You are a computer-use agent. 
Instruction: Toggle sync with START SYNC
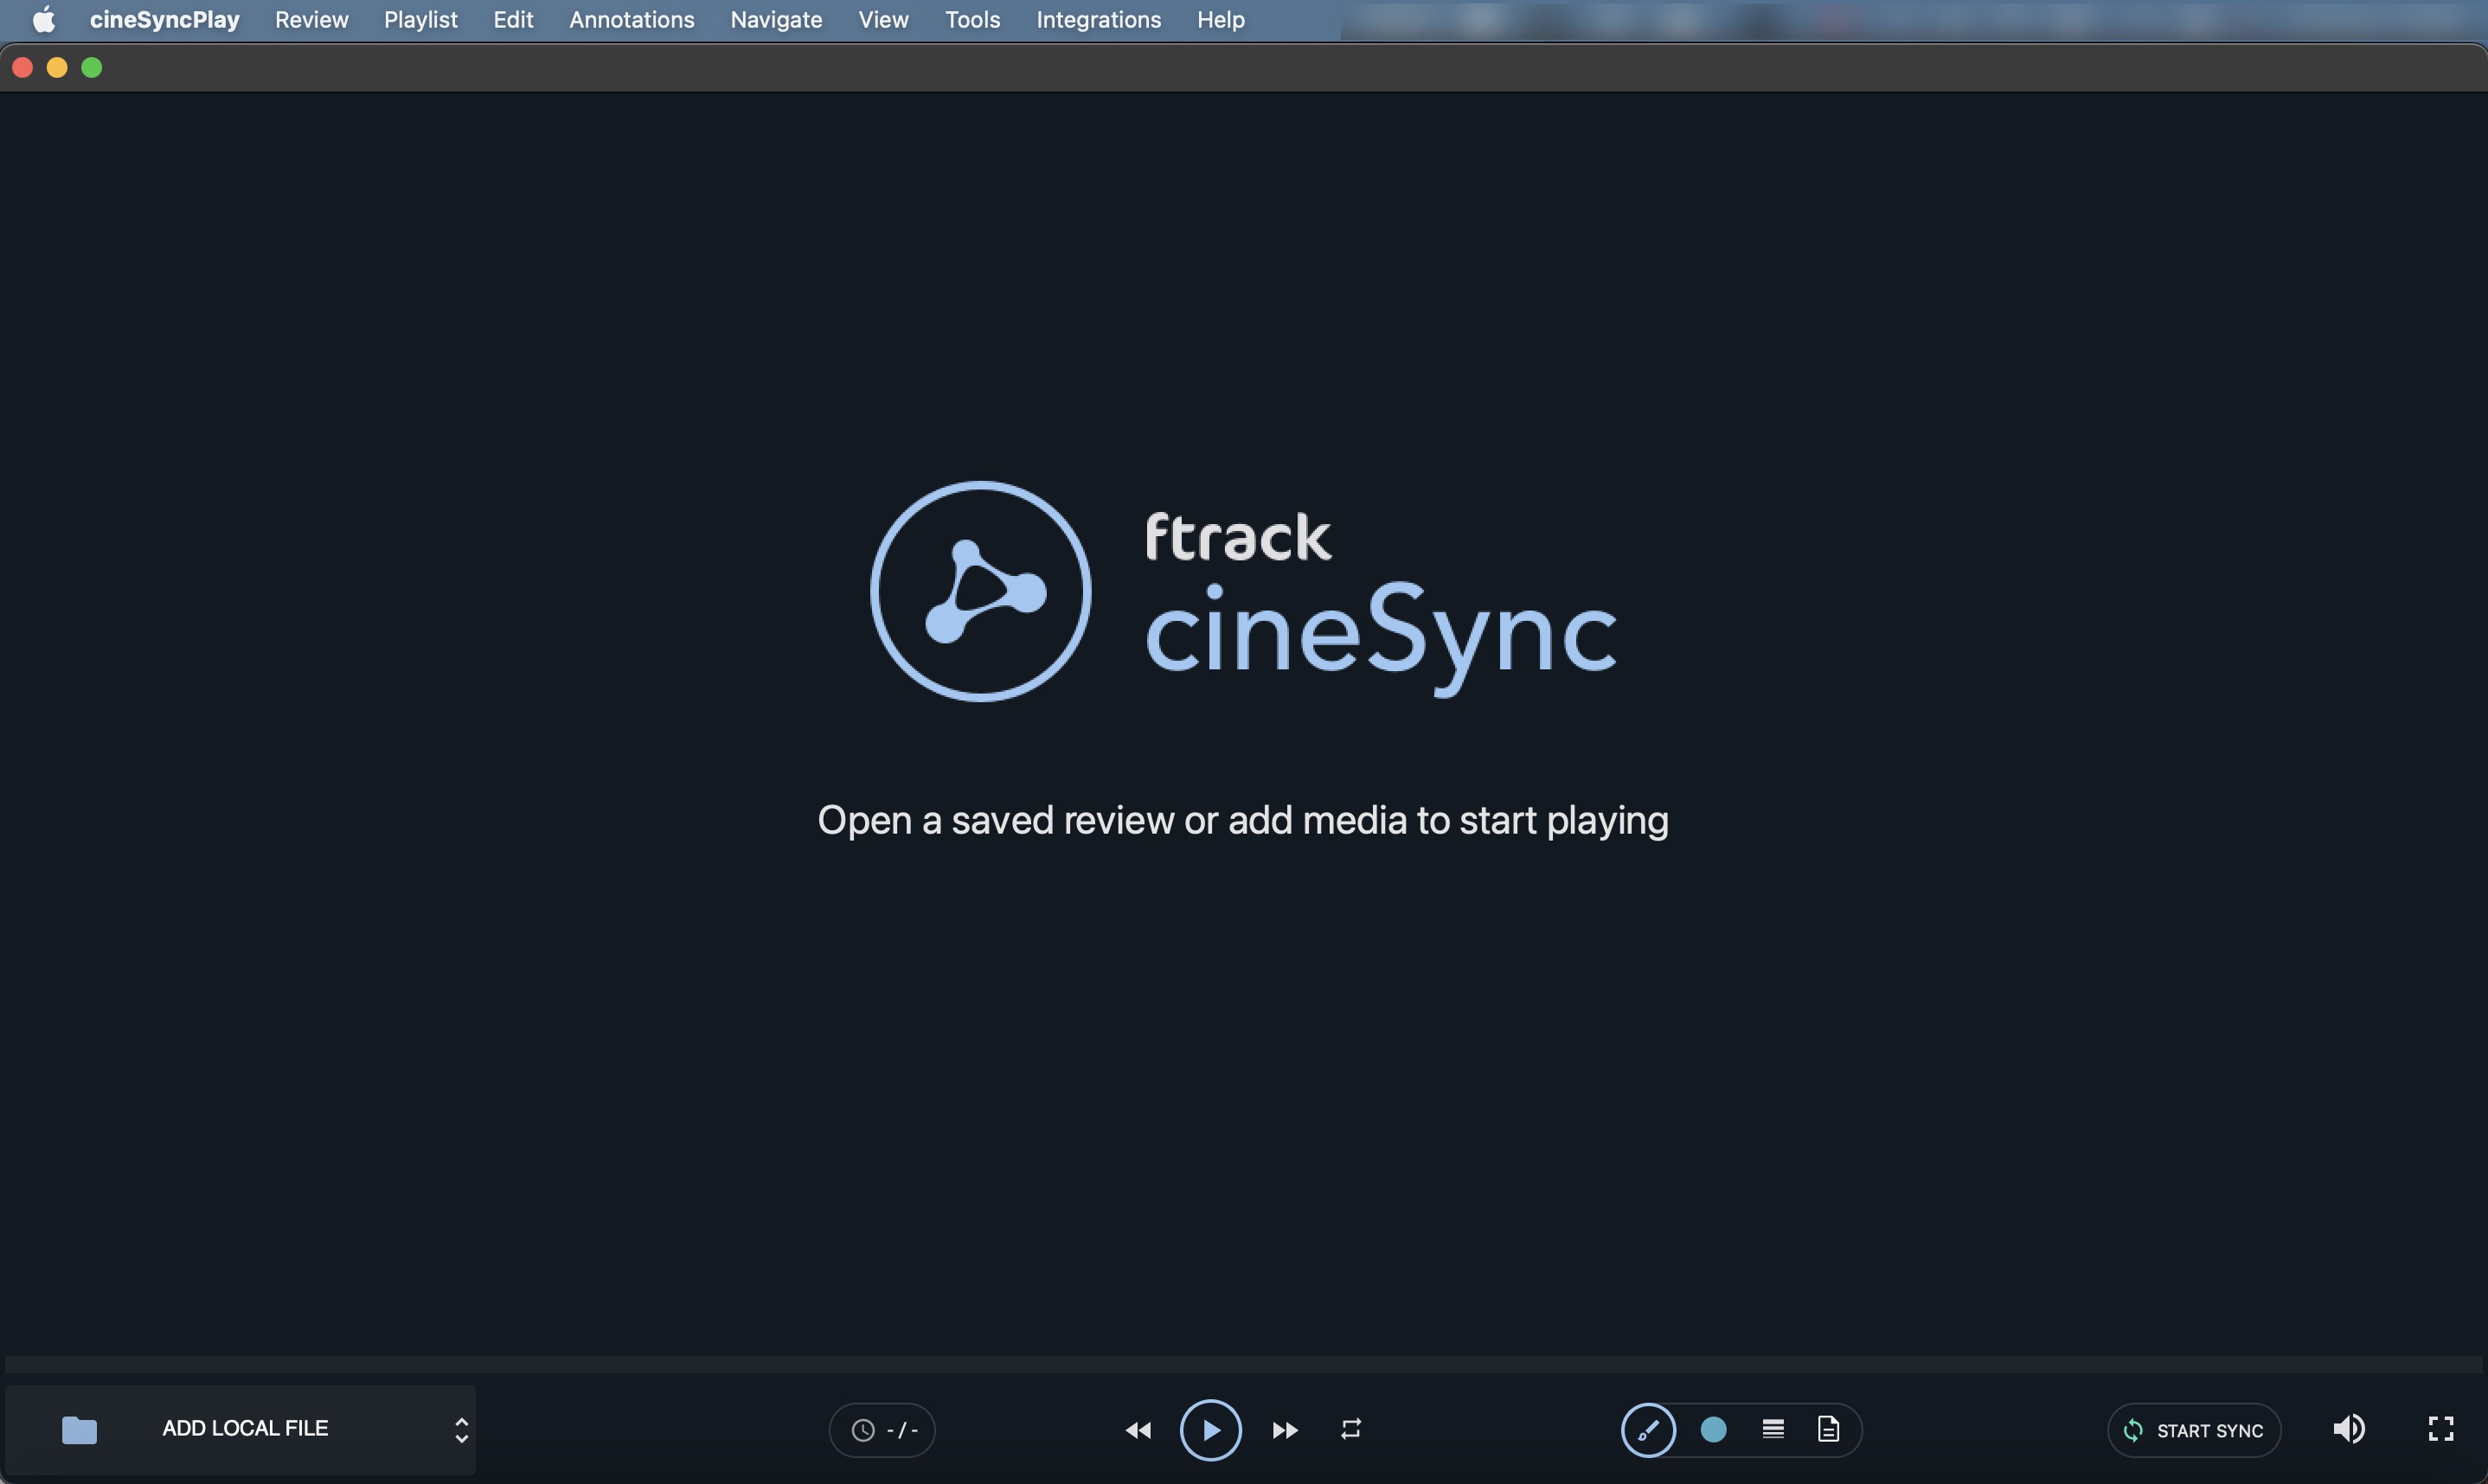tap(2193, 1430)
